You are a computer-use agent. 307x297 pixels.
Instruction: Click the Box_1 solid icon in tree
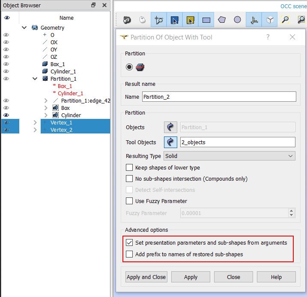pos(45,64)
